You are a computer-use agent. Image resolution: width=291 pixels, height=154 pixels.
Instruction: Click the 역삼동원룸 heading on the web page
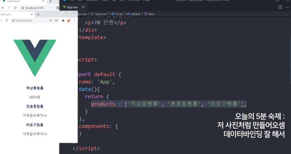(35, 88)
